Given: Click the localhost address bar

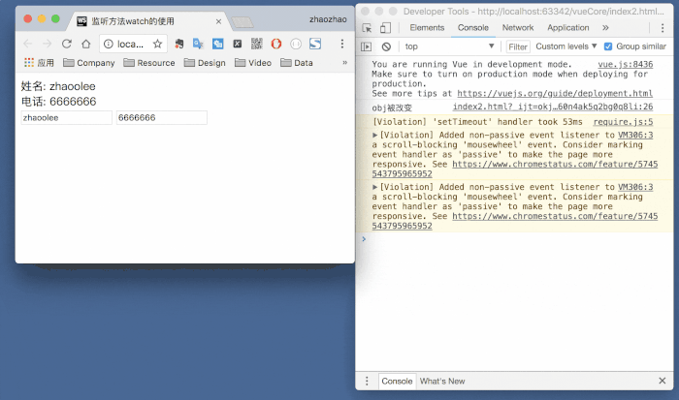Looking at the screenshot, I should coord(133,44).
